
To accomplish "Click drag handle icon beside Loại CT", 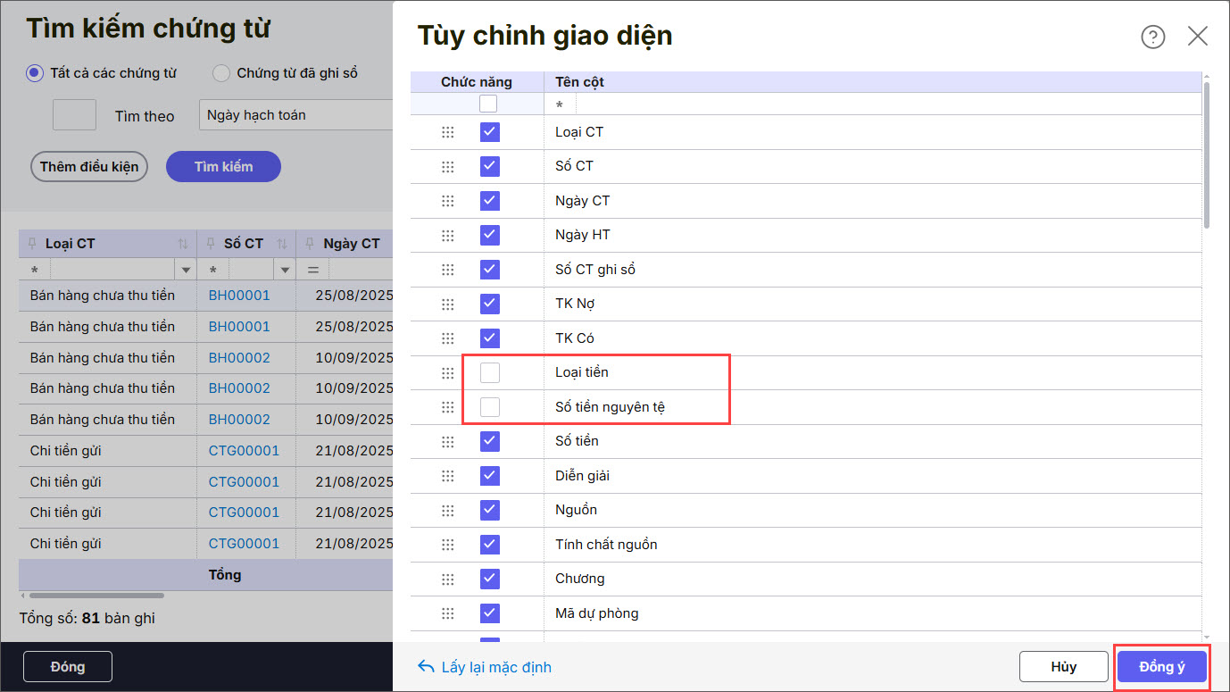I will tap(448, 132).
